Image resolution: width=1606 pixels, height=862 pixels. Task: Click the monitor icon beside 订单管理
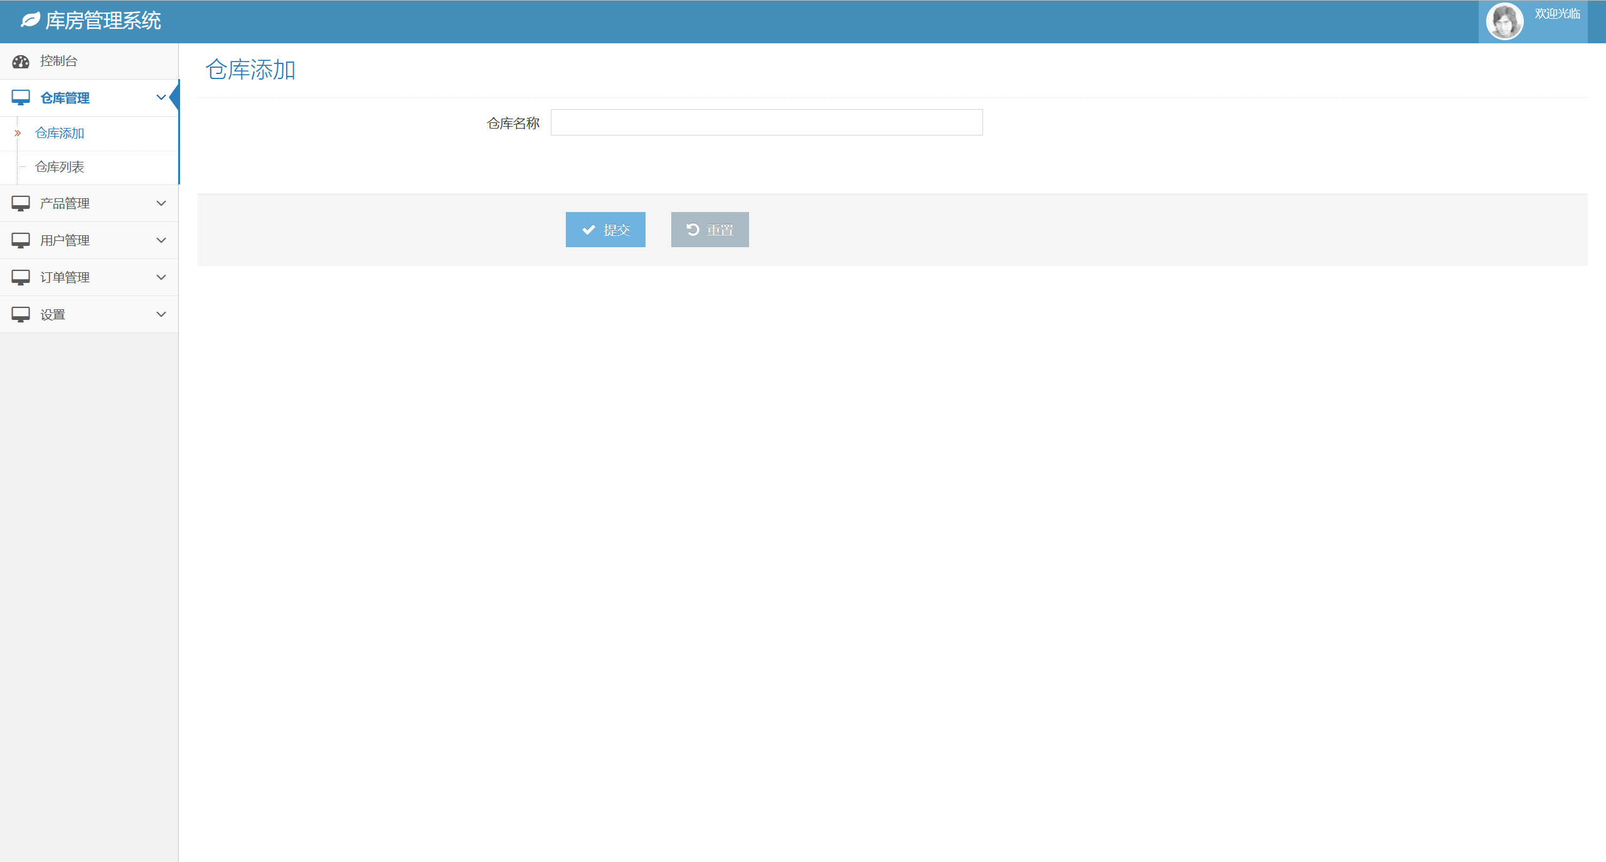[x=21, y=277]
